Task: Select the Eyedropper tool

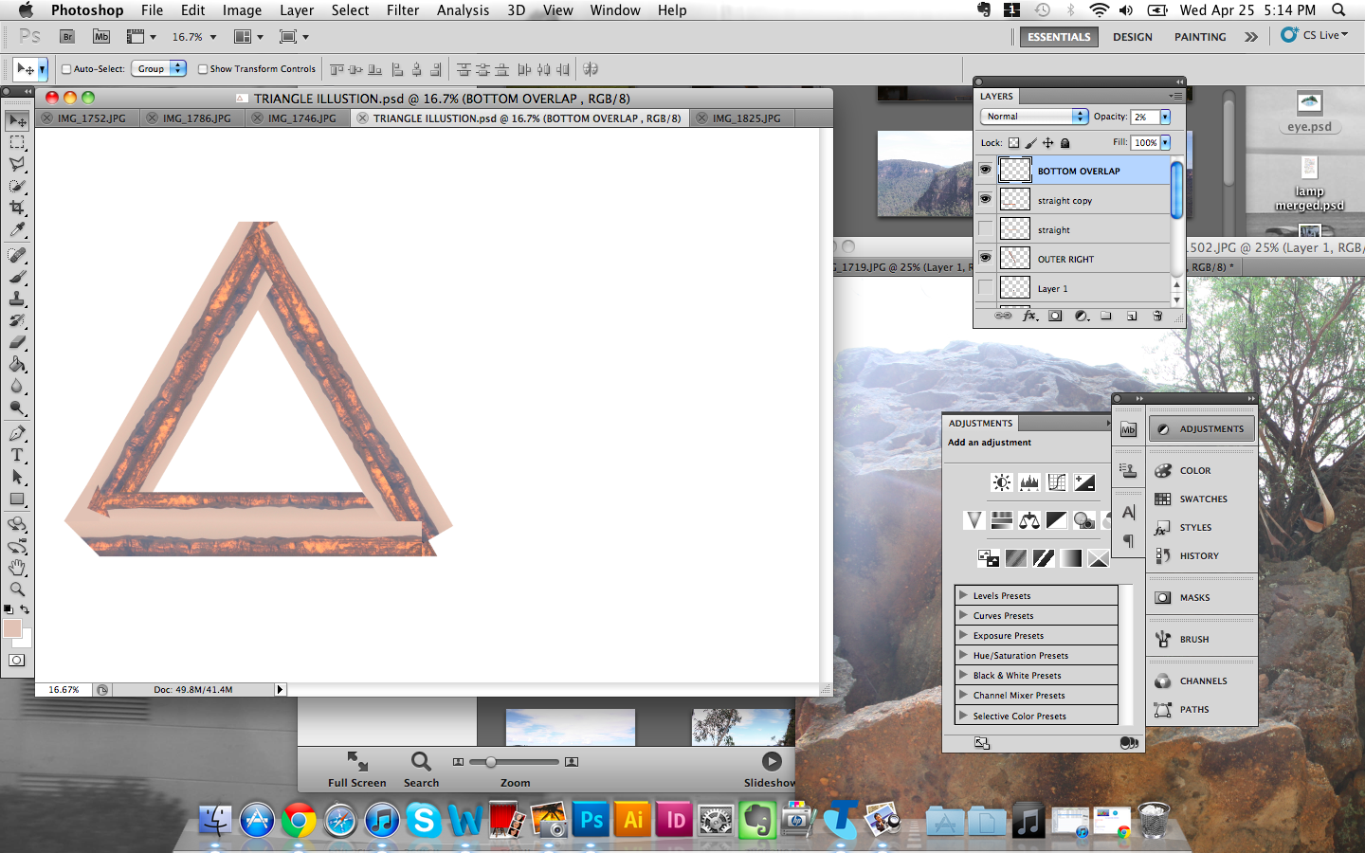Action: 17,229
